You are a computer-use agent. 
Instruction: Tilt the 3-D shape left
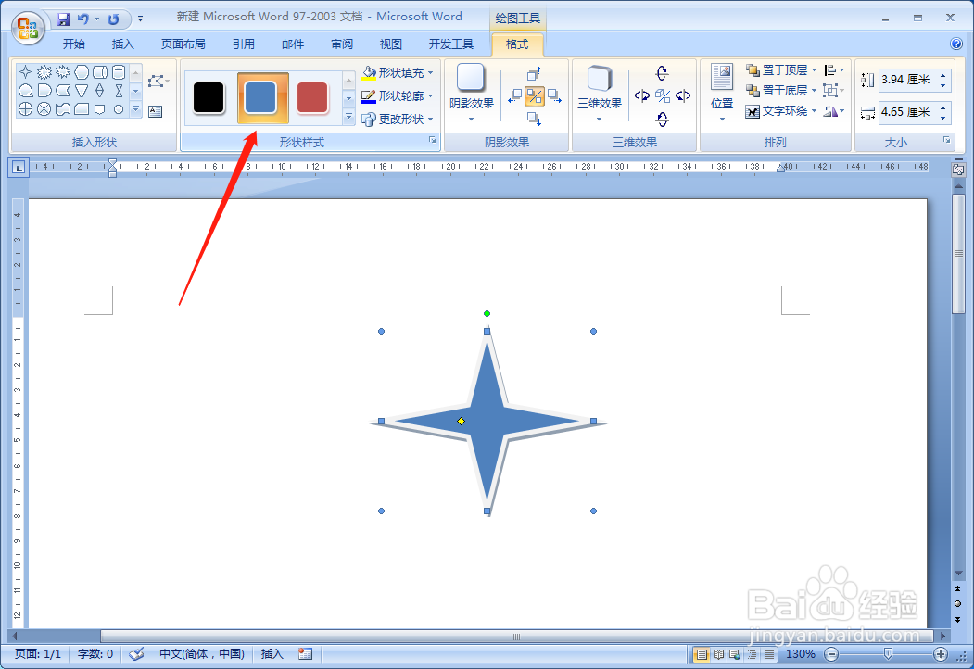pyautogui.click(x=642, y=95)
